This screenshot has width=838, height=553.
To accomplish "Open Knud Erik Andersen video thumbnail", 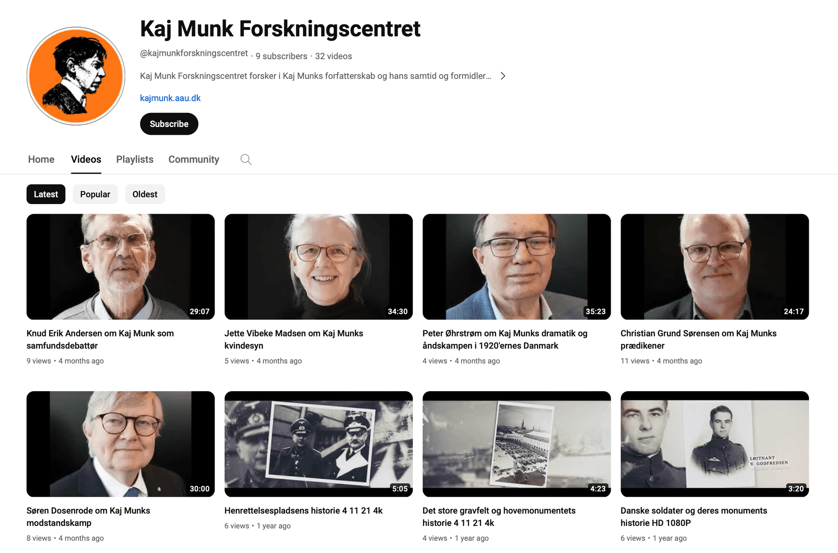I will point(120,266).
